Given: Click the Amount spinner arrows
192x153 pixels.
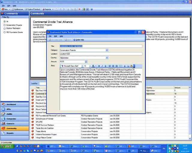Looking at the screenshot, I should coord(86,62).
